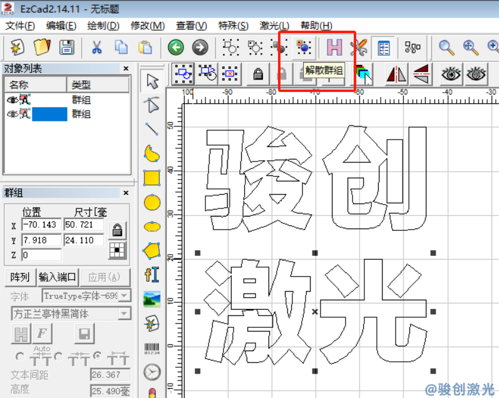Select the Curve drawing tool
The width and height of the screenshot is (499, 398).
click(x=152, y=153)
